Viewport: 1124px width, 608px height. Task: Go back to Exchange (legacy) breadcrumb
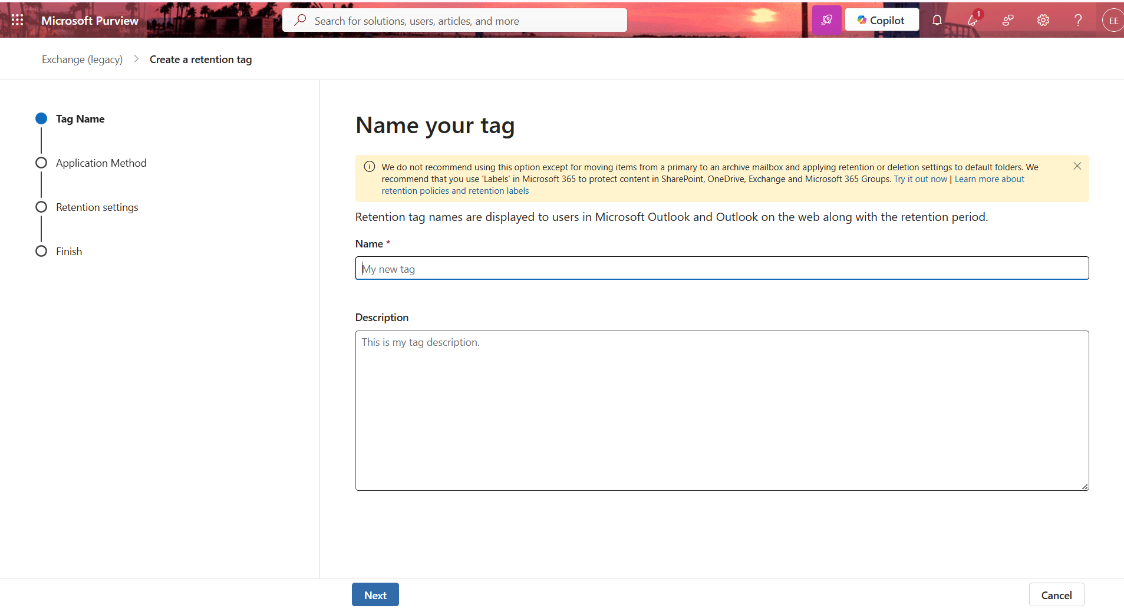coord(82,60)
